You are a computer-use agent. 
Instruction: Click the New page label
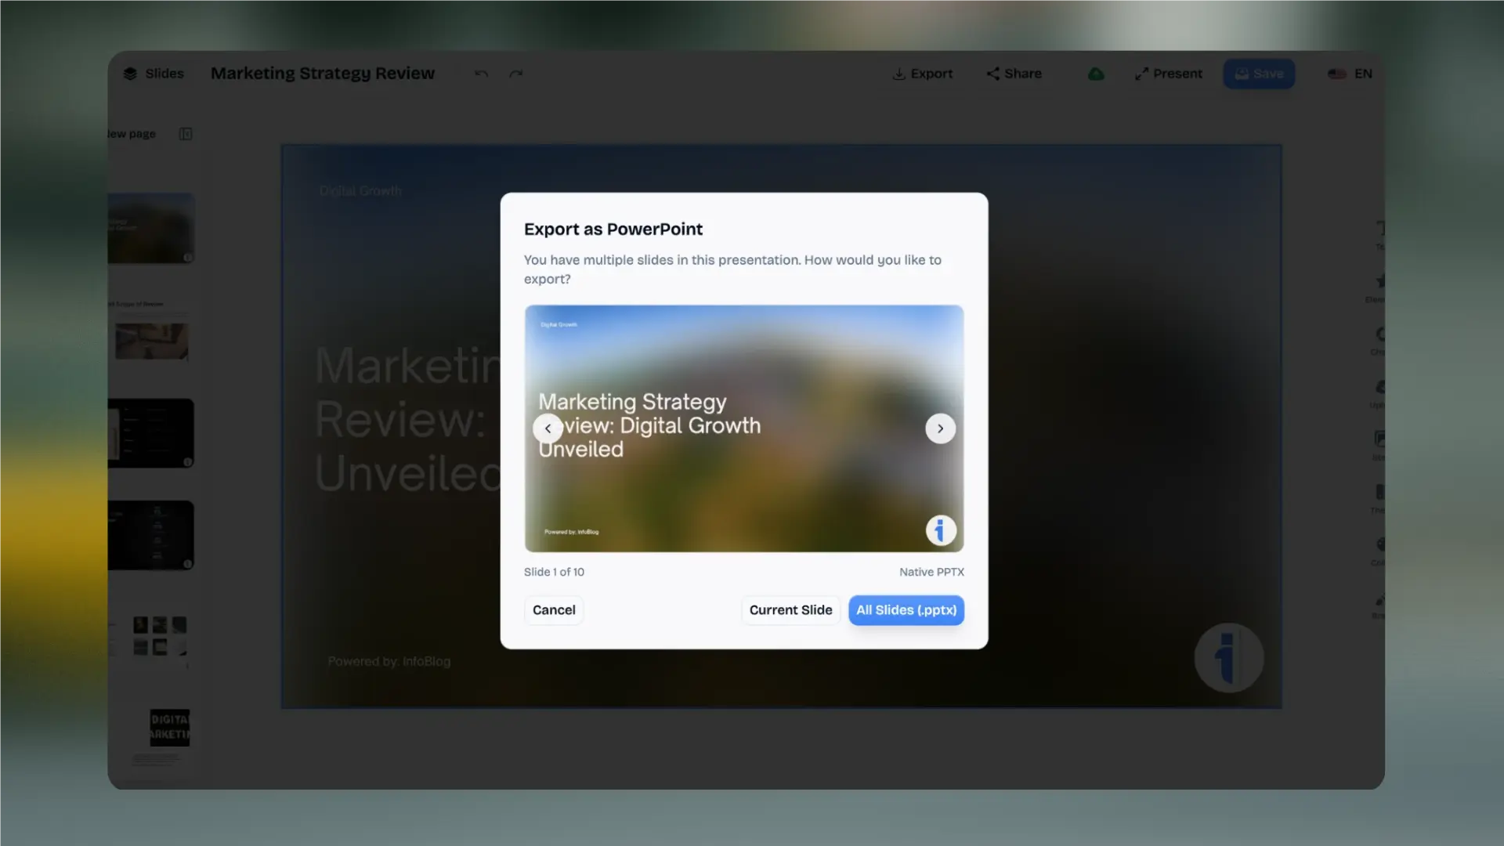(132, 134)
